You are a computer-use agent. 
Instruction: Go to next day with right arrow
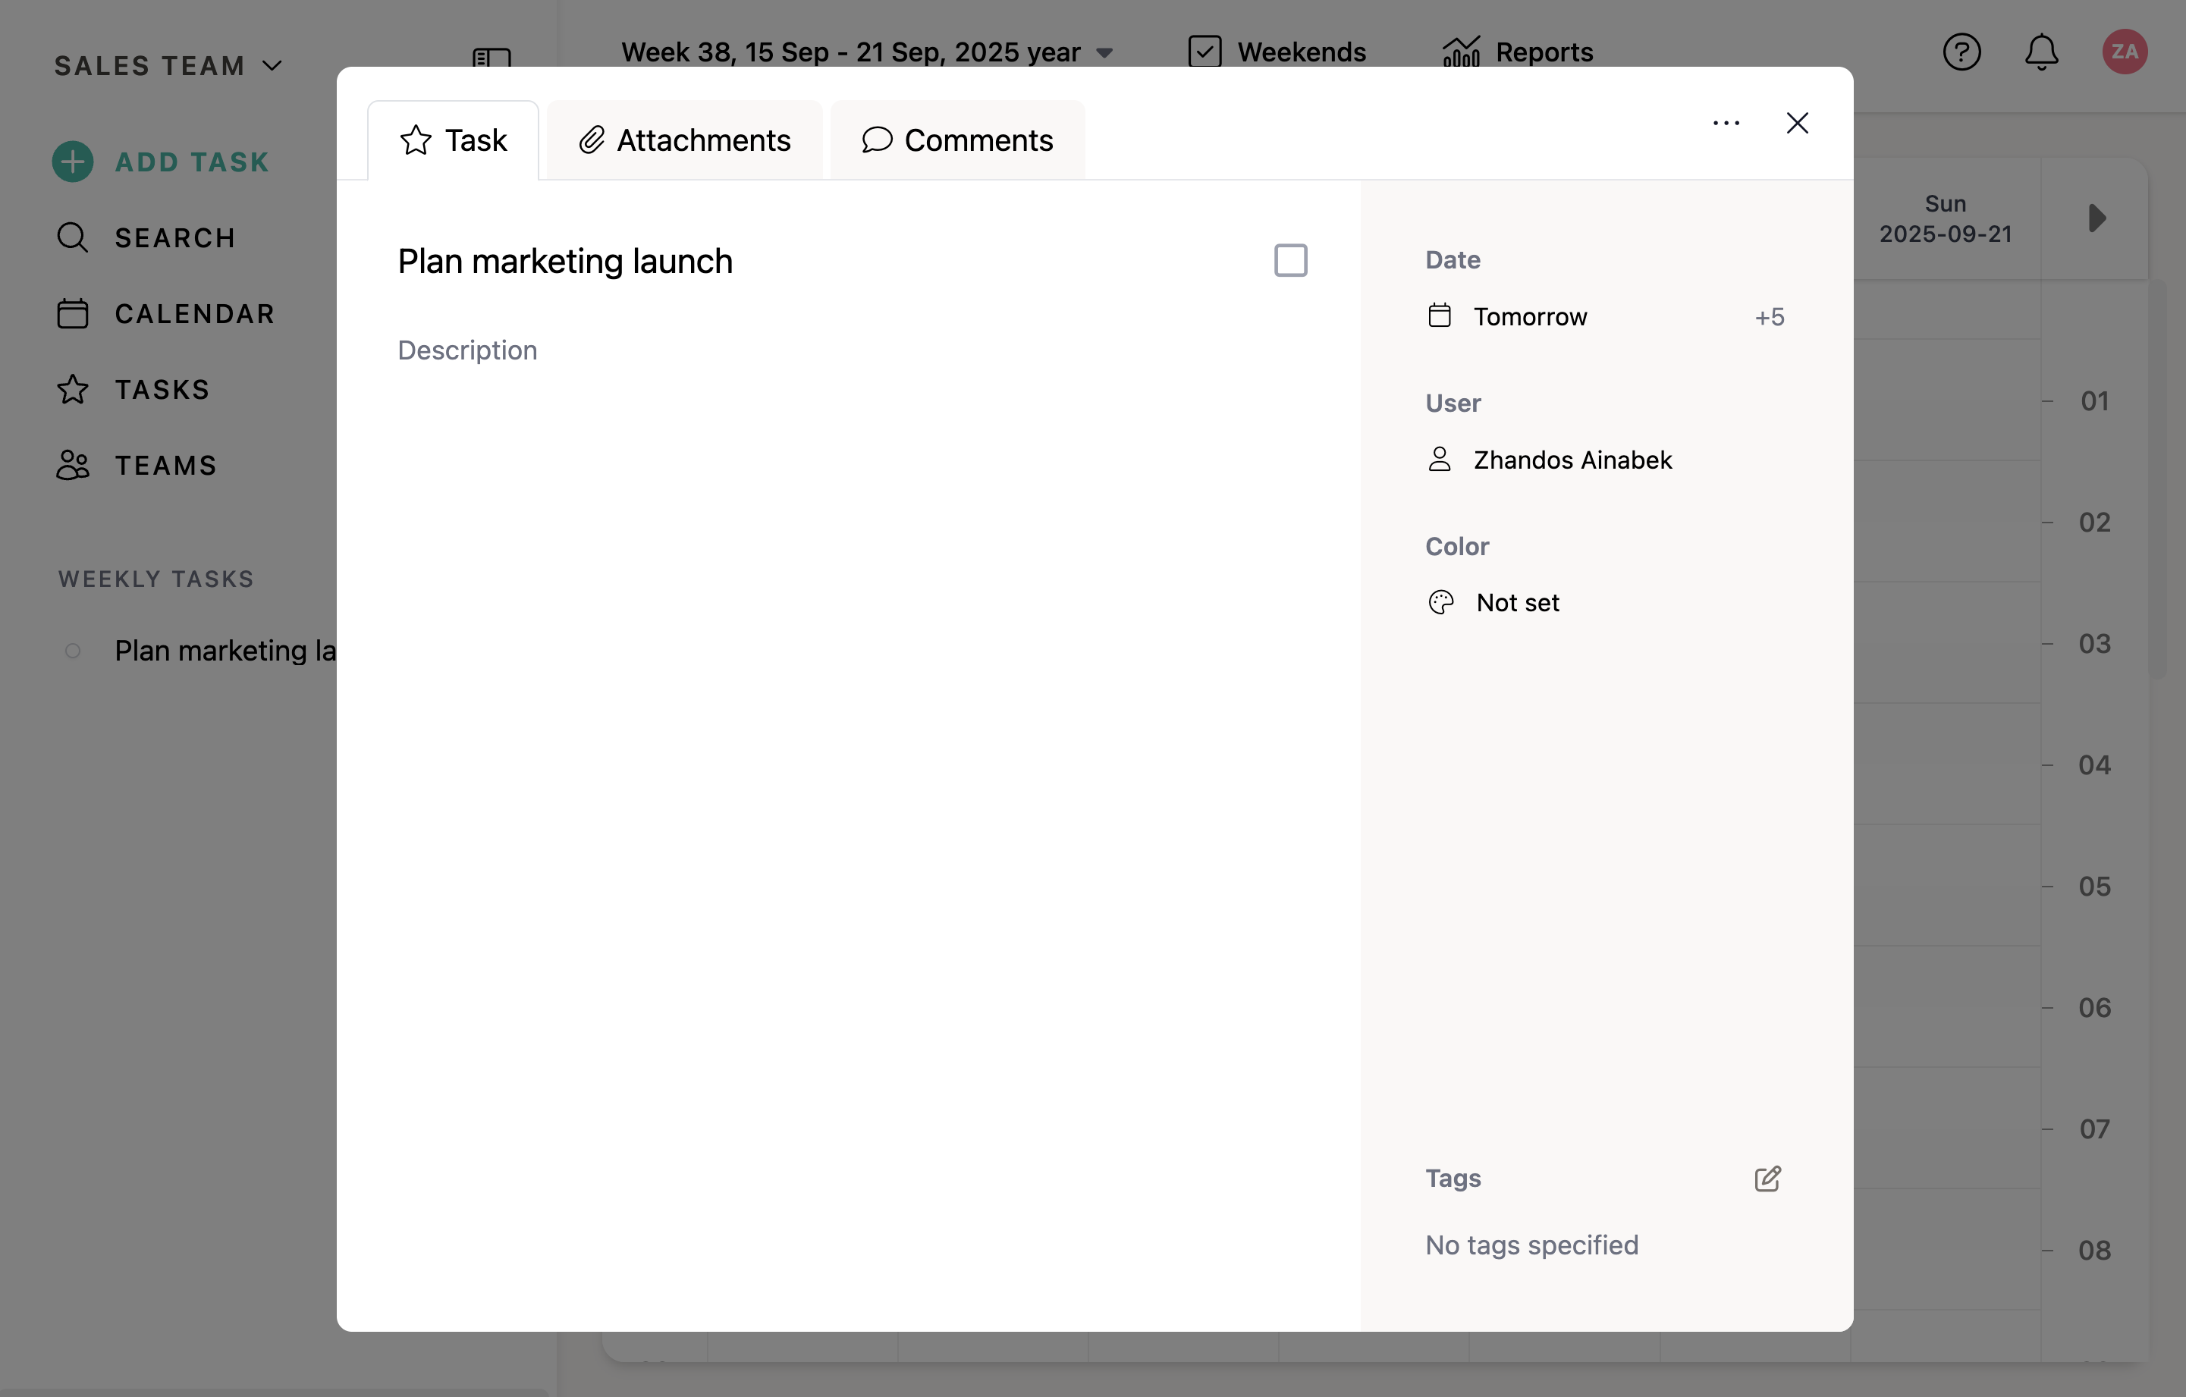pos(2096,218)
